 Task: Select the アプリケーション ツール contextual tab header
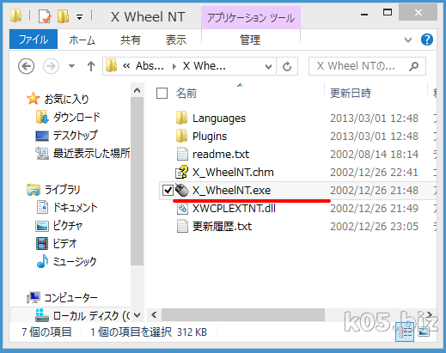(251, 18)
